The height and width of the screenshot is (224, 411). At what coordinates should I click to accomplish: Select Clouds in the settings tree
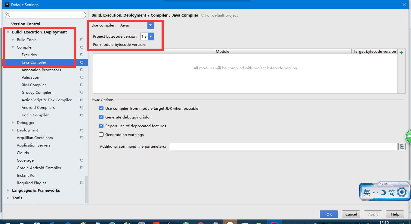point(23,153)
